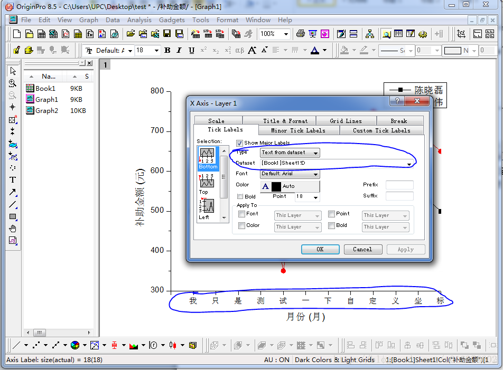Click the Suffix input field

click(399, 196)
